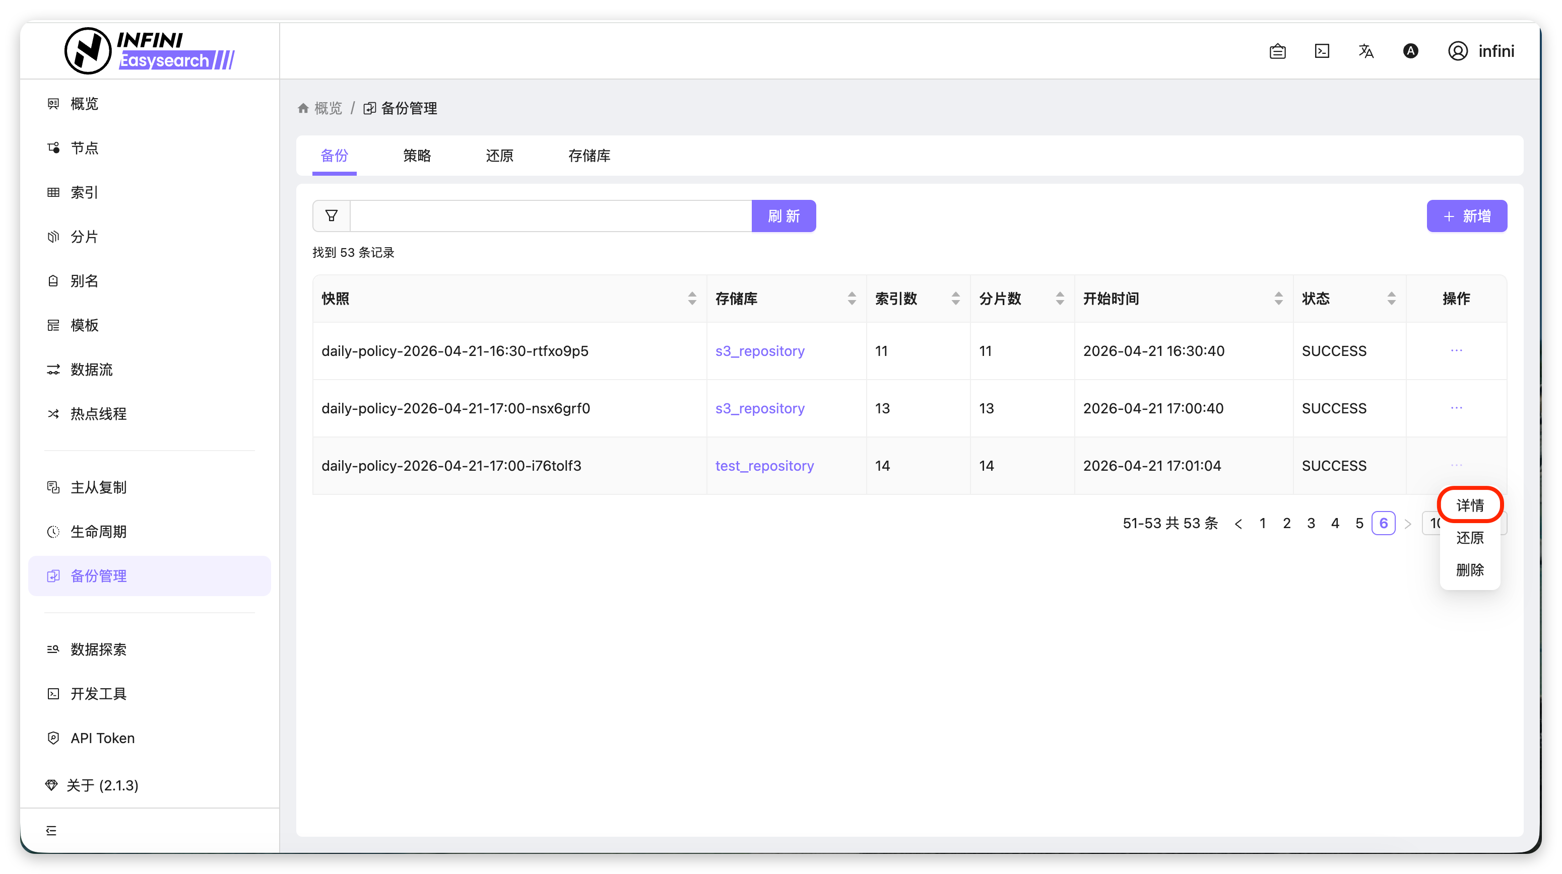
Task: Click the clipboard icon in header
Action: (1278, 51)
